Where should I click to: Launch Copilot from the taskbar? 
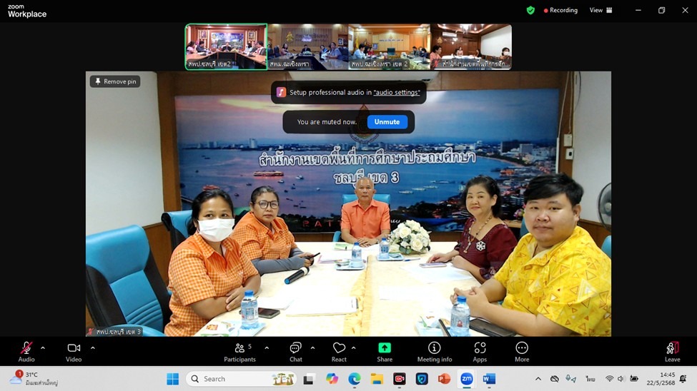point(332,379)
